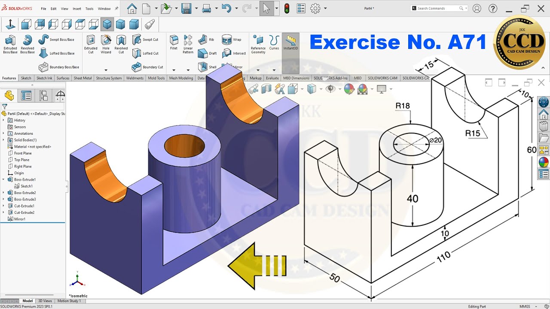Image resolution: width=550 pixels, height=309 pixels.
Task: Select the Revolved Boss/Base tool
Action: [27, 45]
